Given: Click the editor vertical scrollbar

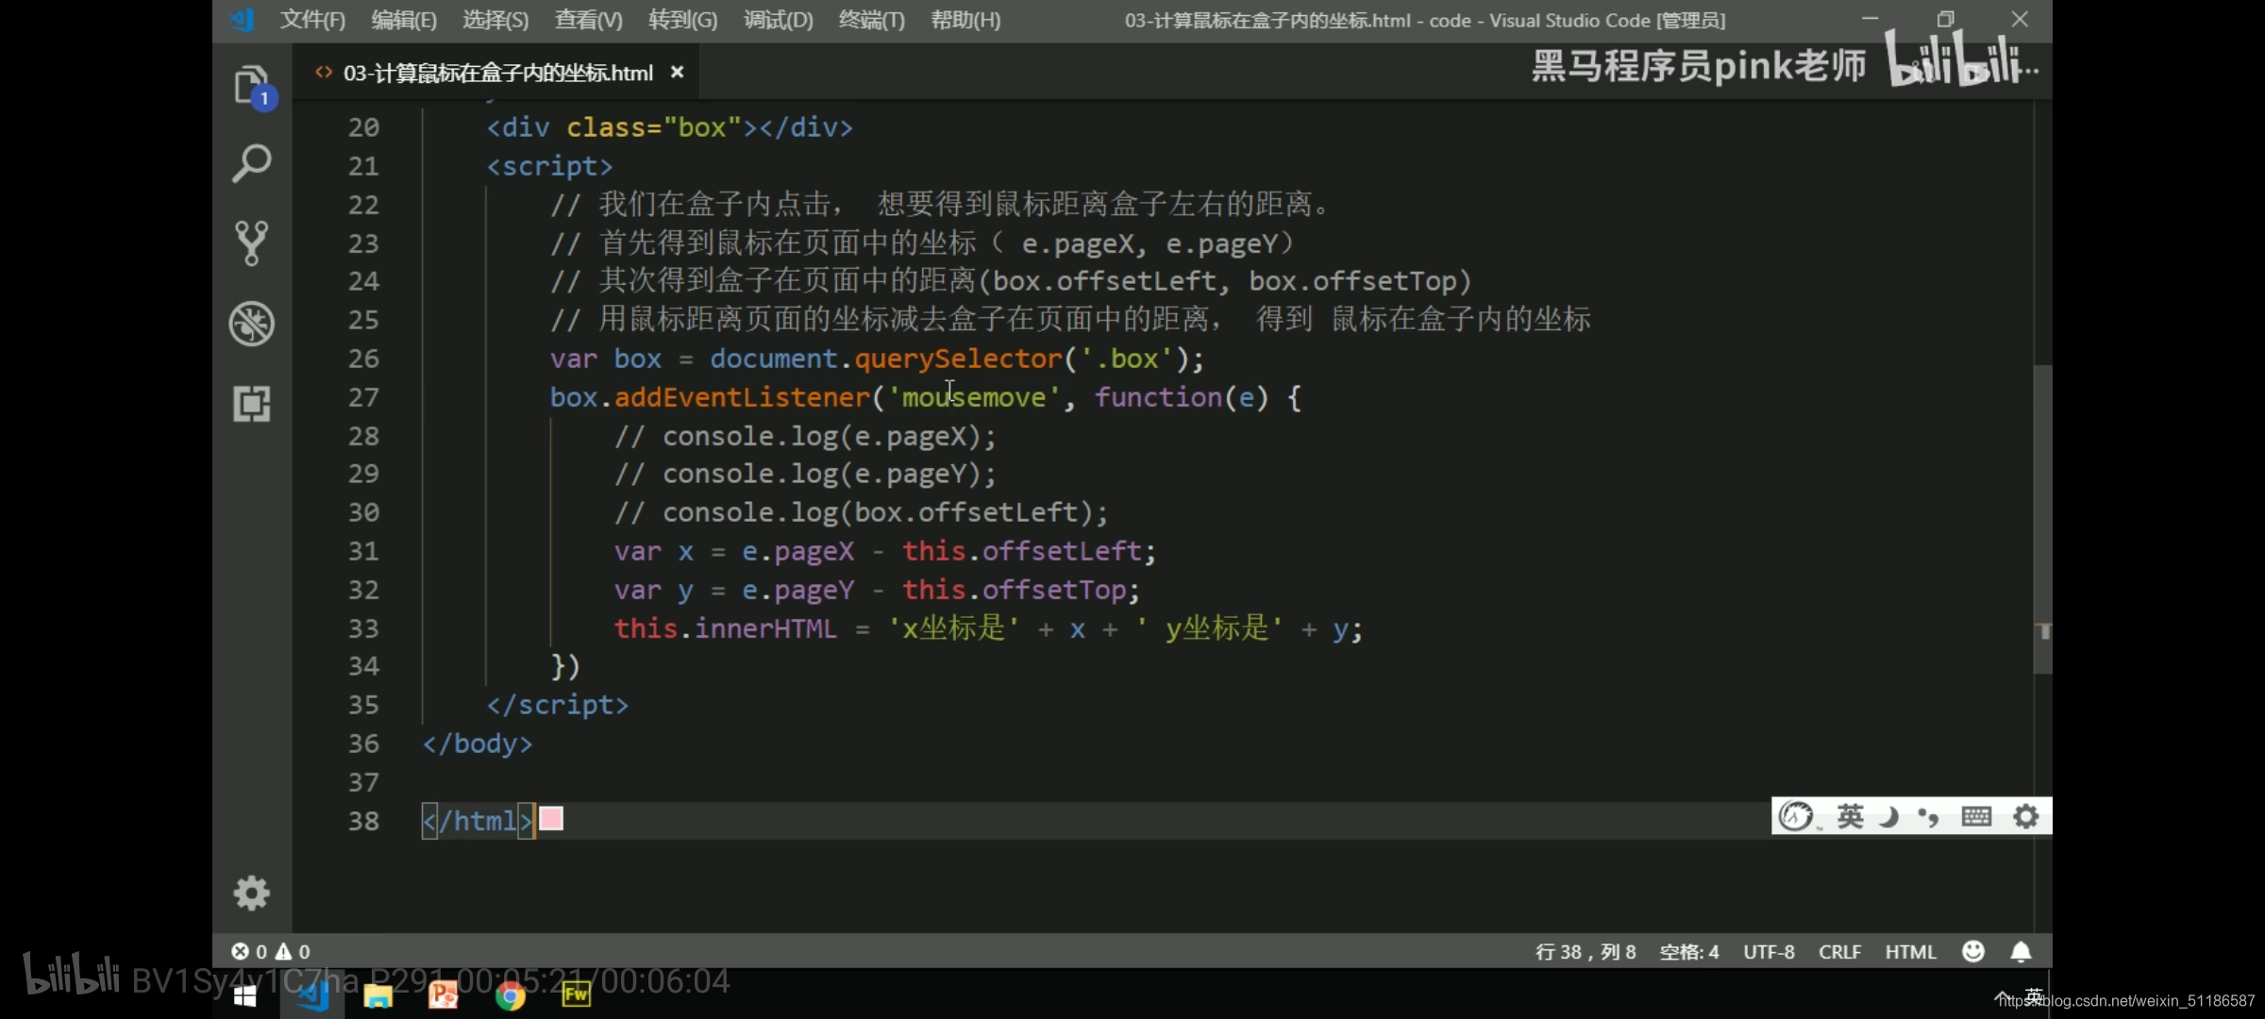Looking at the screenshot, I should click(2042, 519).
